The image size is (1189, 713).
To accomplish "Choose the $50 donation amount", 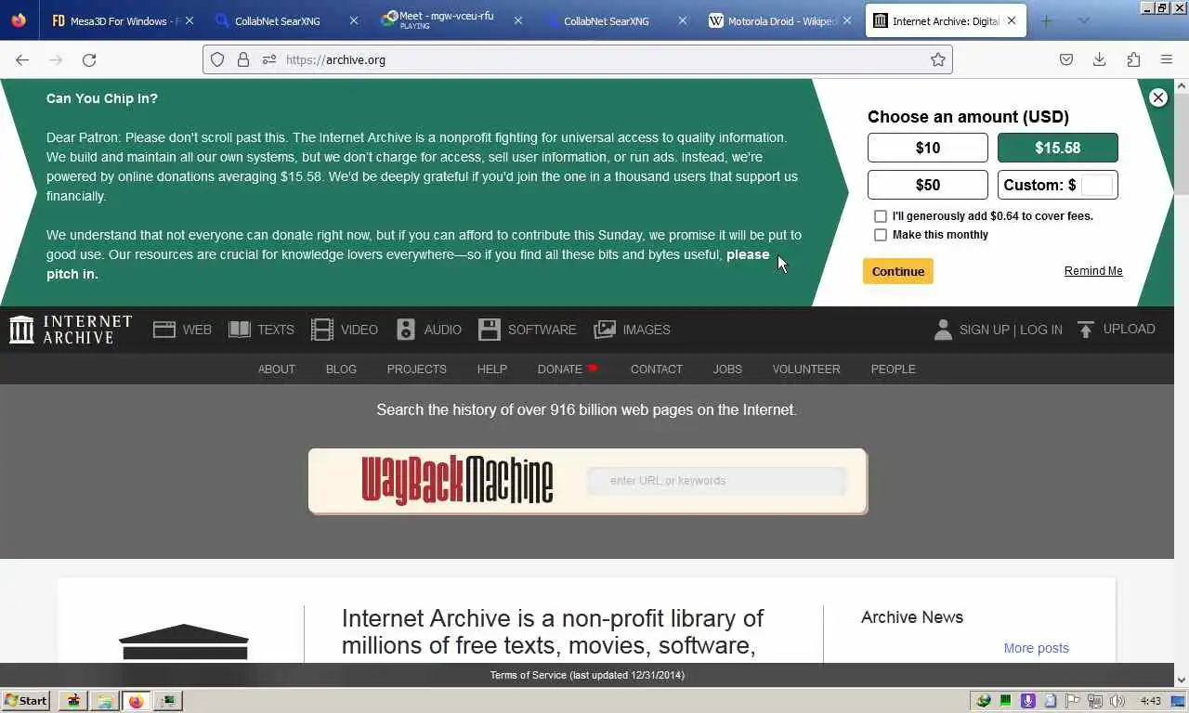I will tap(928, 185).
